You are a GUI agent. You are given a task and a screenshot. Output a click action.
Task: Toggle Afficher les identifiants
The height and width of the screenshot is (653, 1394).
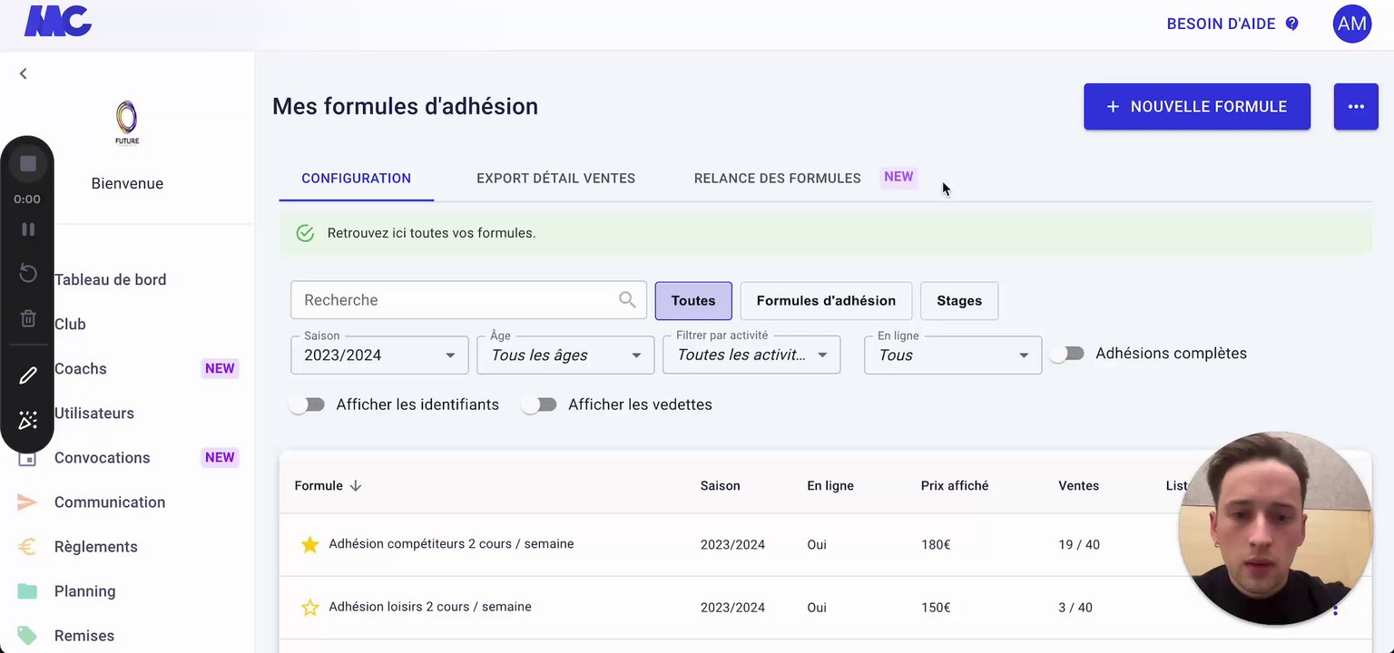(x=307, y=404)
